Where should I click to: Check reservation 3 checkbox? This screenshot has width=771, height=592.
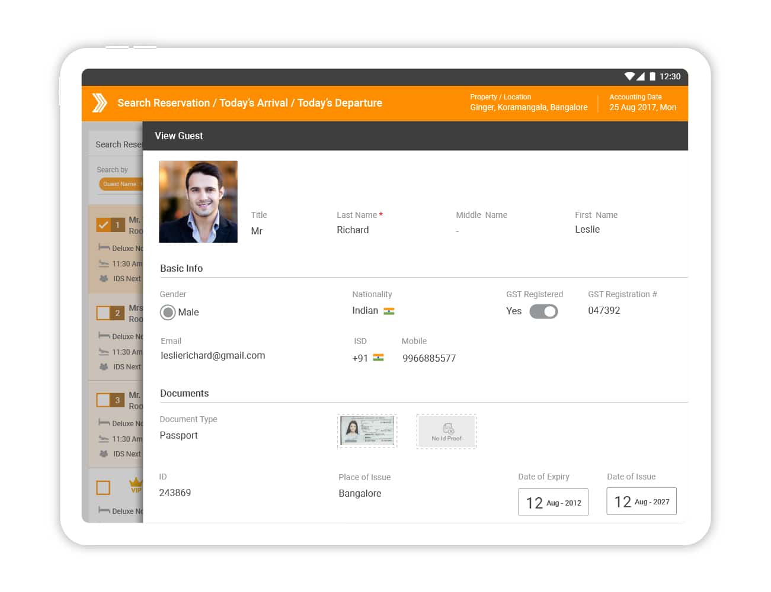click(x=103, y=400)
